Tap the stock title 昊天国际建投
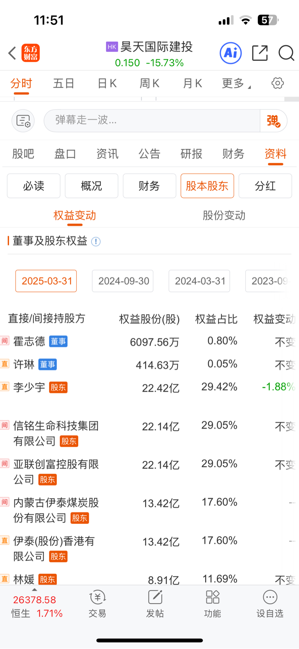299x649 pixels. pyautogui.click(x=157, y=47)
